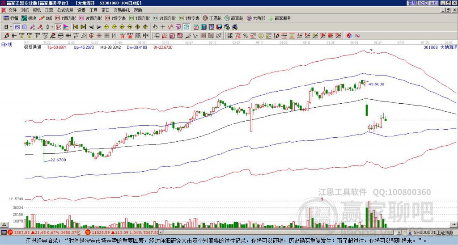Screen dimensions: 458x245
Task: Click the 日K线 chart label
Action: point(6,44)
